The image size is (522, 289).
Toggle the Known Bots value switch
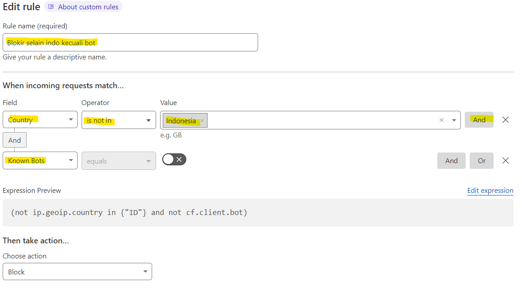(174, 160)
